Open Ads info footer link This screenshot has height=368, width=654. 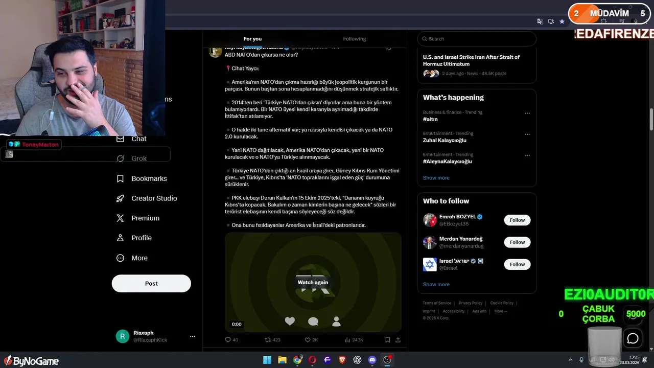click(479, 311)
